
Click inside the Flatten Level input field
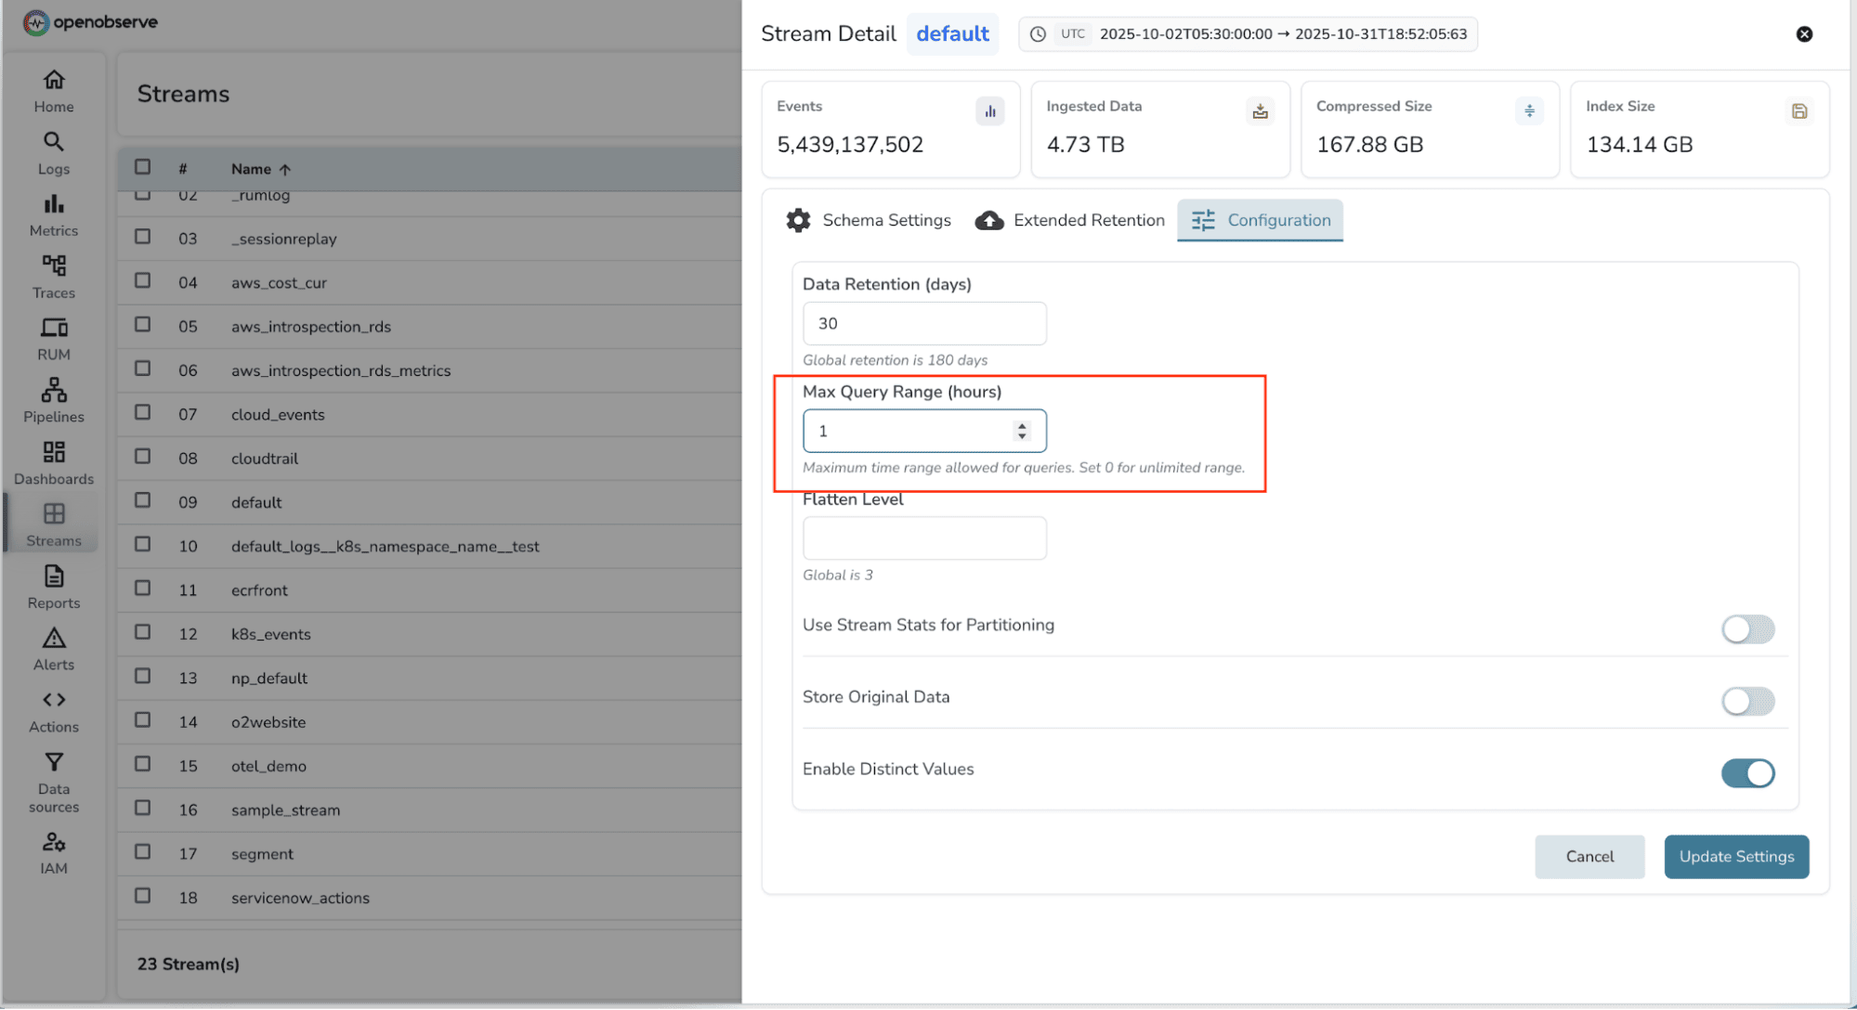(923, 537)
